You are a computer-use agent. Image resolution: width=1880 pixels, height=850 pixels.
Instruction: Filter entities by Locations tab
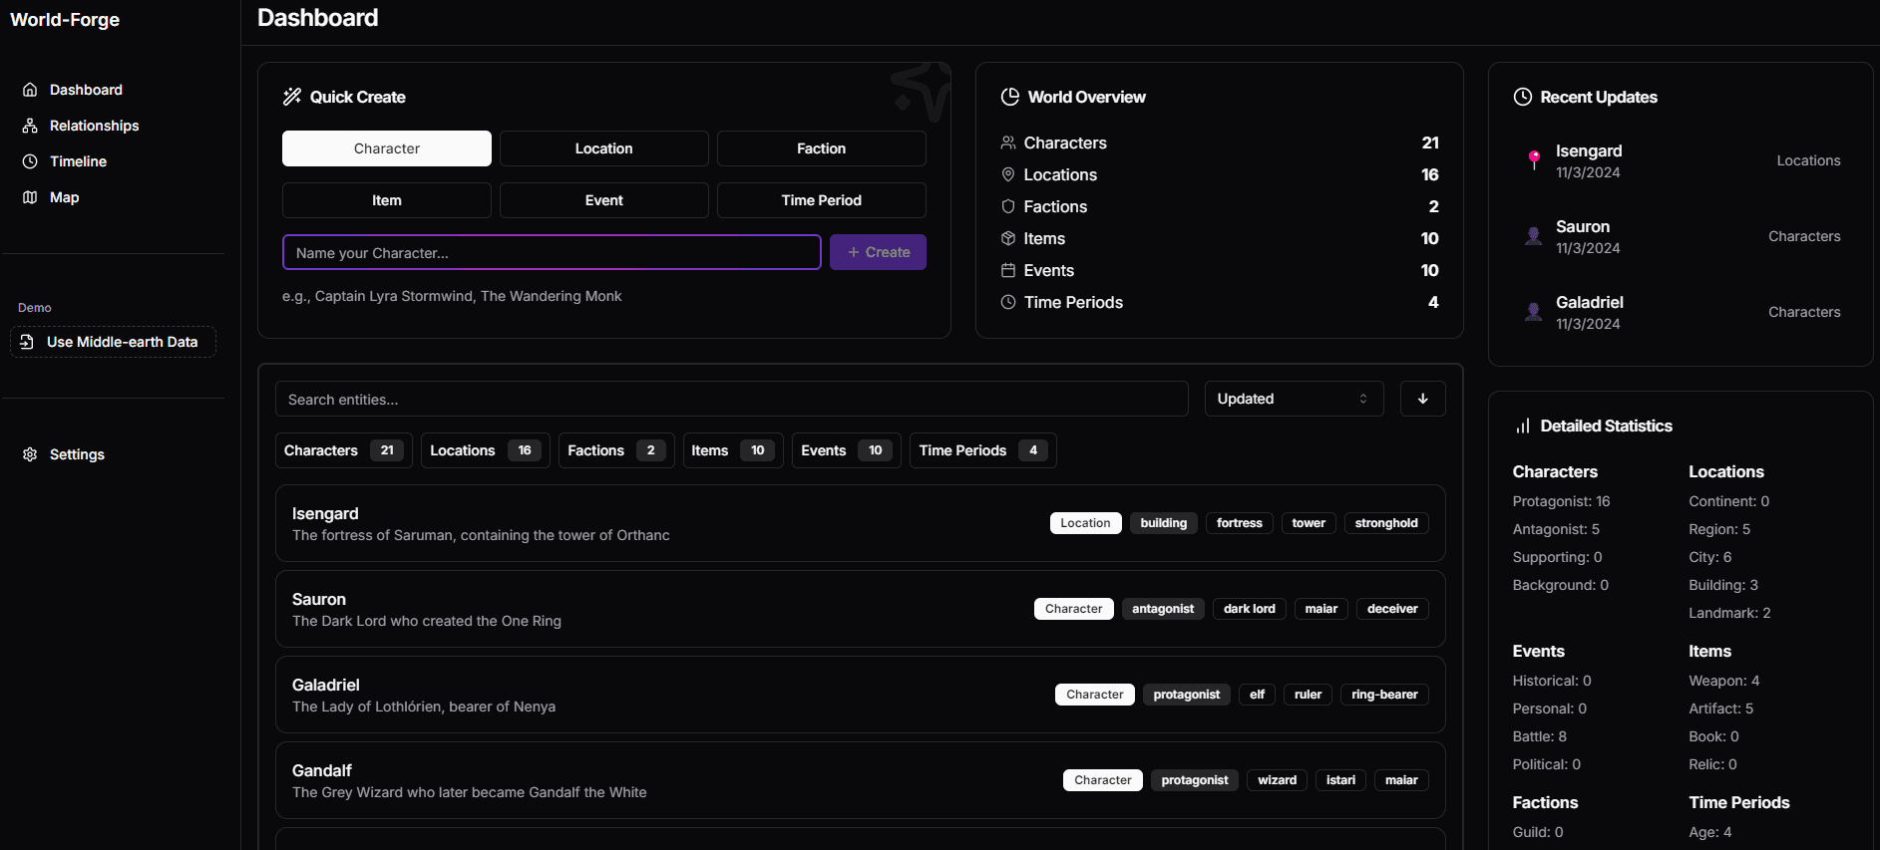click(486, 450)
